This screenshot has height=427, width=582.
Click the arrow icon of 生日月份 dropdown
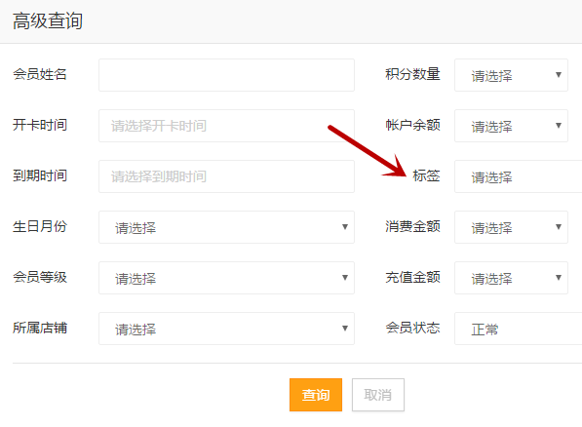(x=345, y=227)
